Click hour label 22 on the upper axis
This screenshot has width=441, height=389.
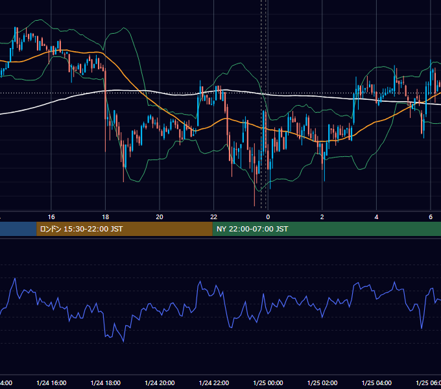click(x=214, y=217)
